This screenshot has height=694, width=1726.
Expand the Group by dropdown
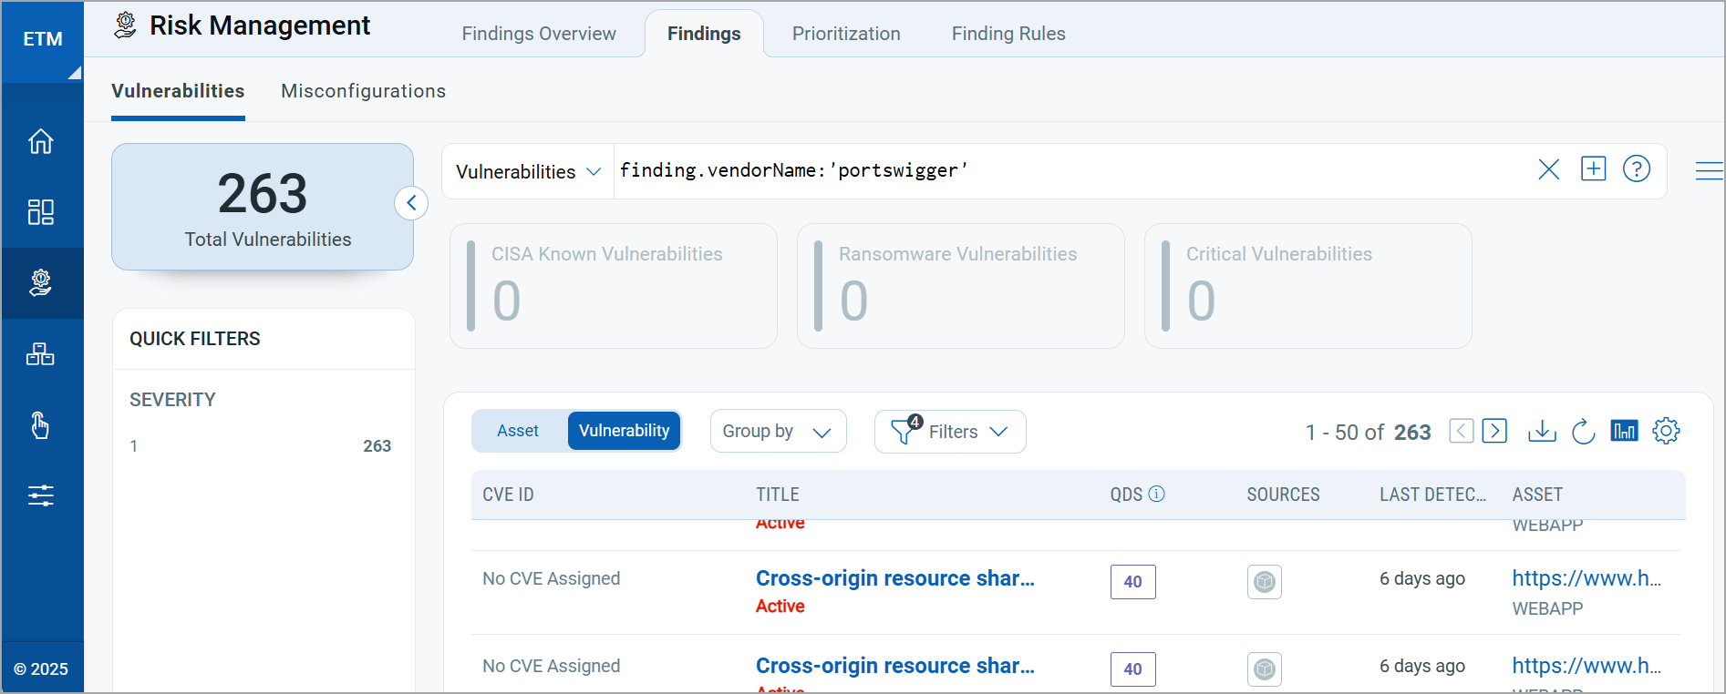tap(778, 432)
